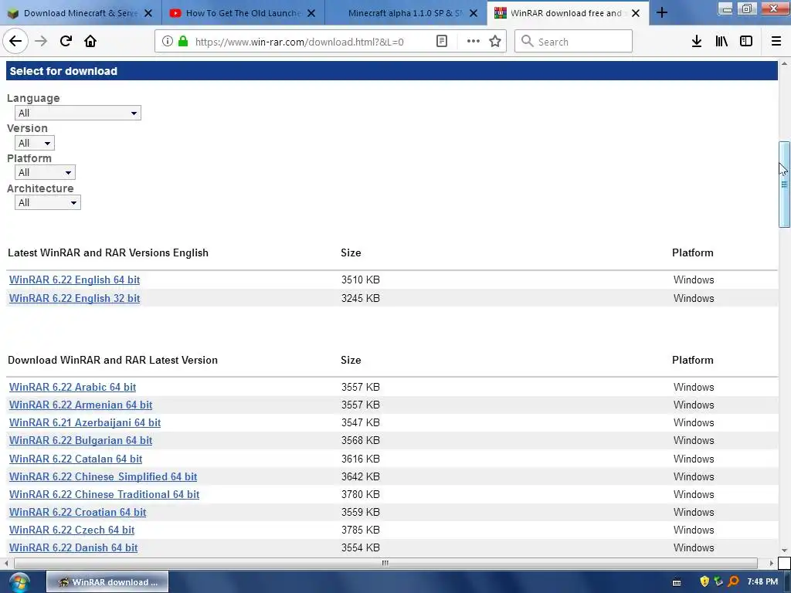Open WinRAR 6.22 Czech 64 bit link
This screenshot has width=791, height=593.
pos(72,530)
